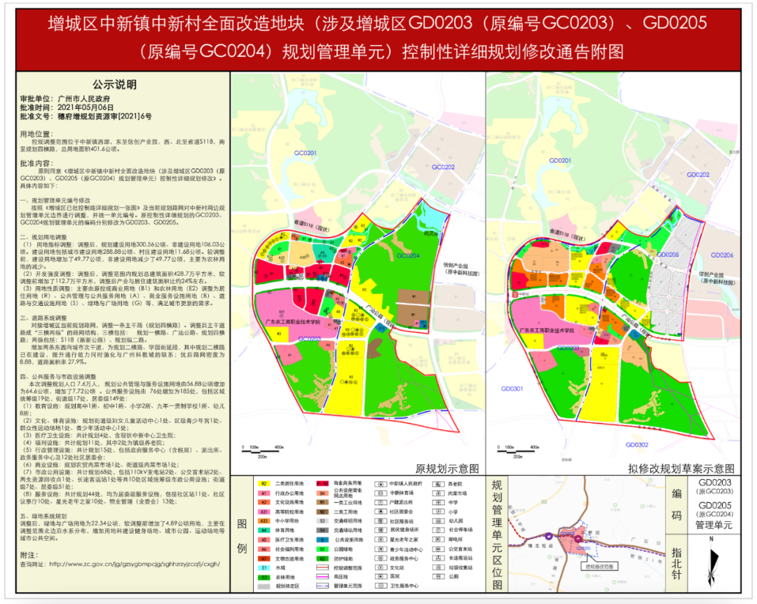Select the 公示说明 heading

[114, 85]
